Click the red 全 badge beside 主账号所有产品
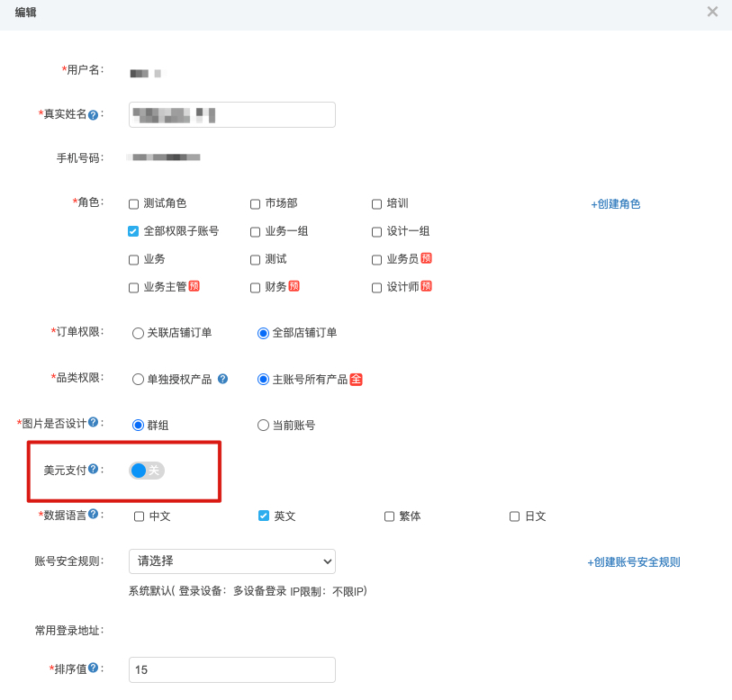 click(357, 380)
